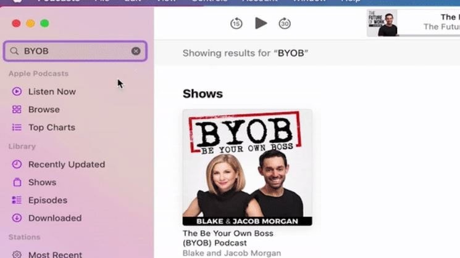Click the Future of Work now-playing artwork

(382, 23)
